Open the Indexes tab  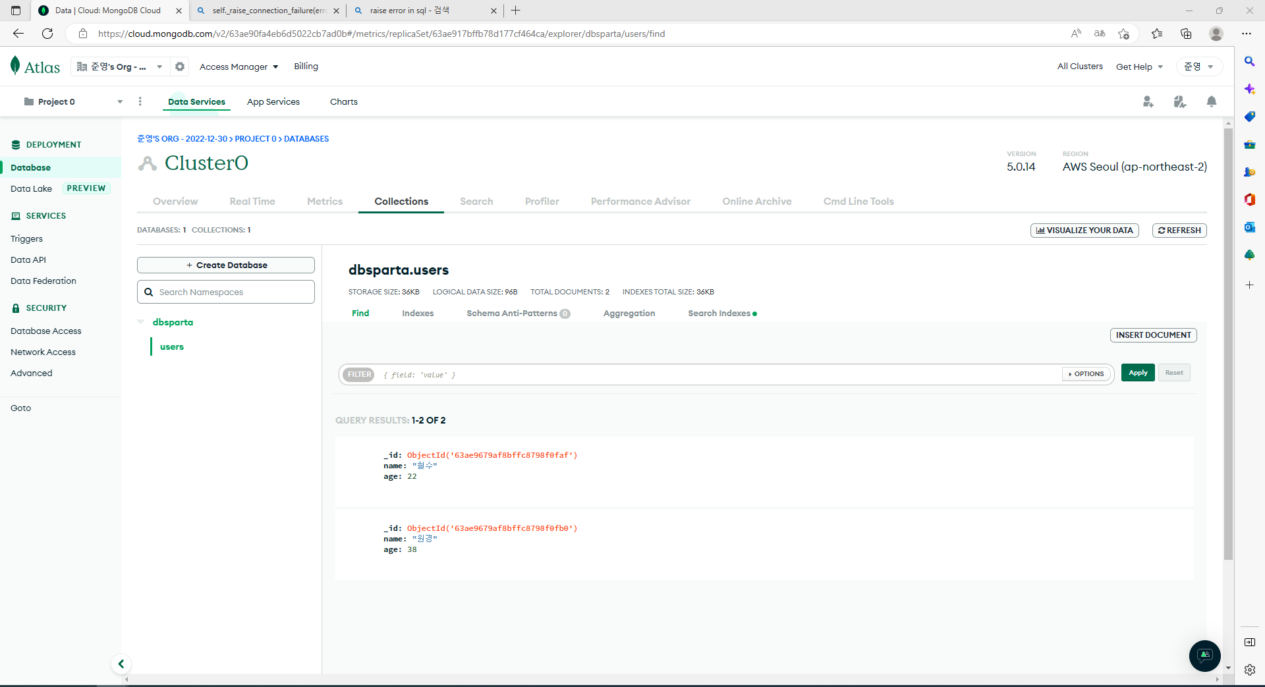[418, 313]
